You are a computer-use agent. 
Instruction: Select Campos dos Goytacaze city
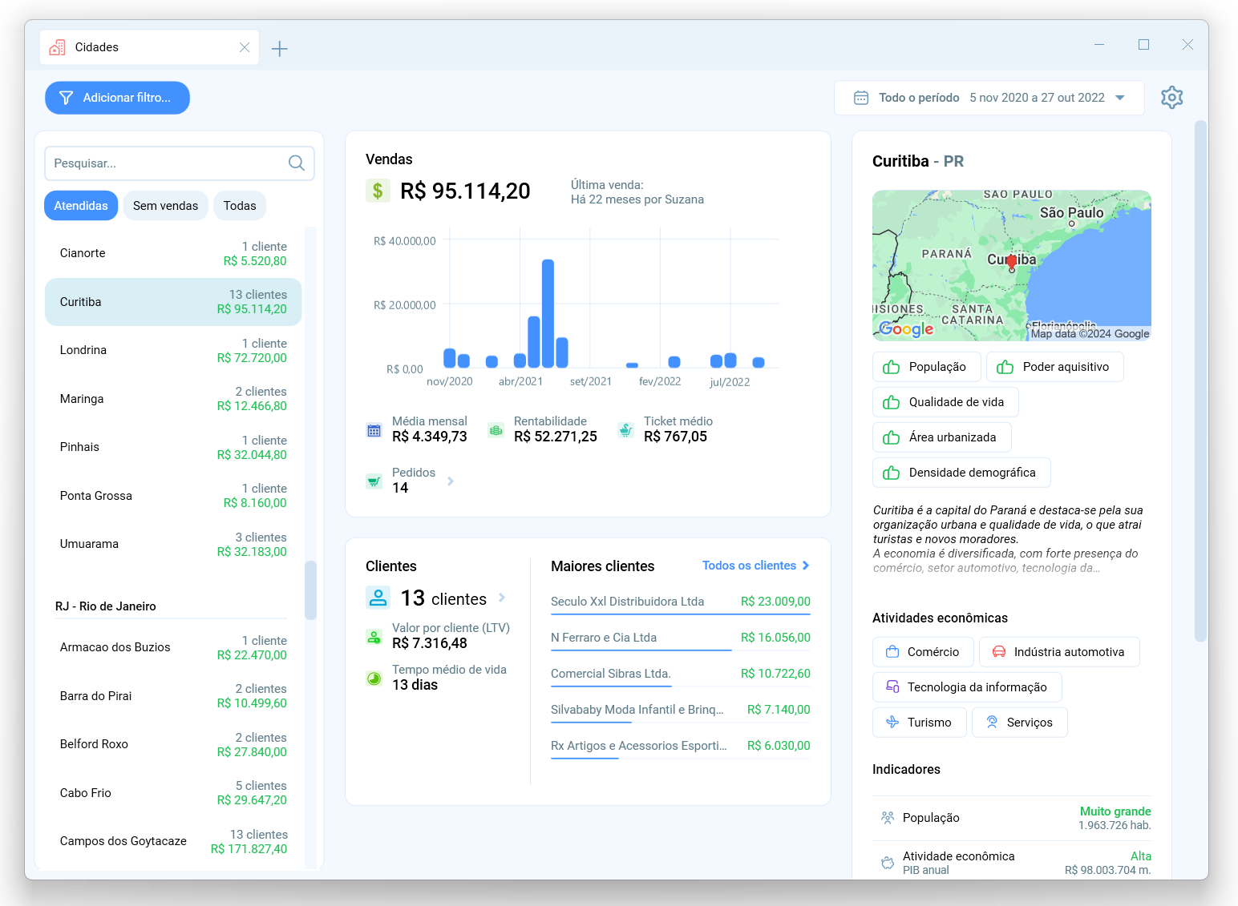tap(173, 842)
